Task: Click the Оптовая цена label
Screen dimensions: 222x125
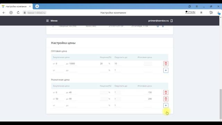Action: [59, 51]
